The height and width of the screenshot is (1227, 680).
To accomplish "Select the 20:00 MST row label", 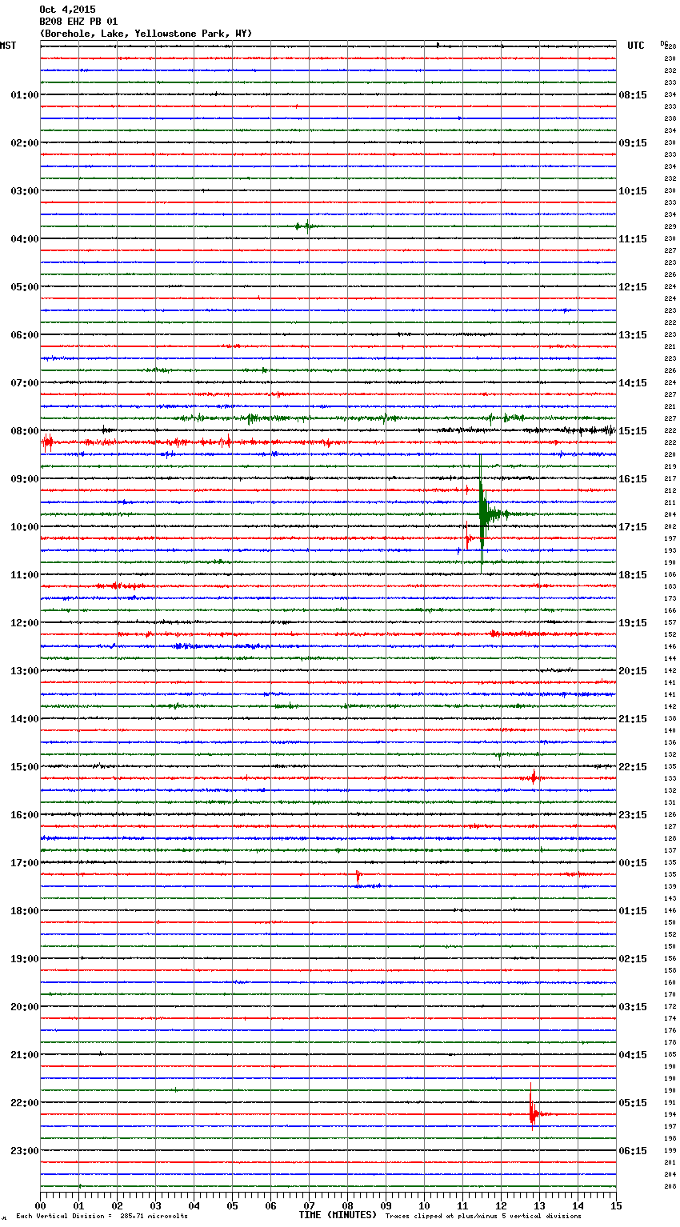I will (25, 1007).
